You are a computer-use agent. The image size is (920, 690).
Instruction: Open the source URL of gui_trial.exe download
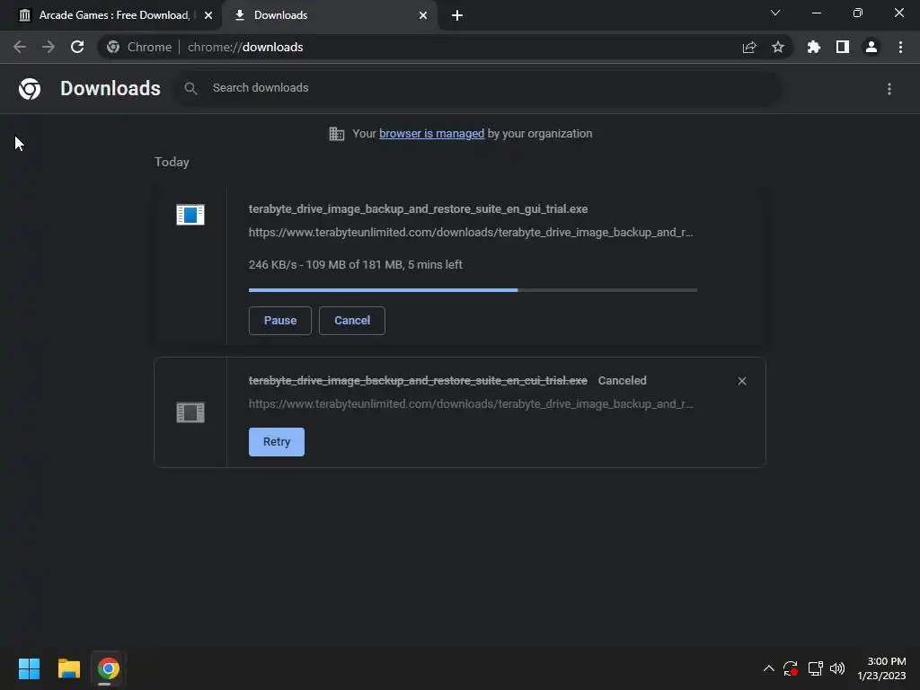tap(471, 233)
